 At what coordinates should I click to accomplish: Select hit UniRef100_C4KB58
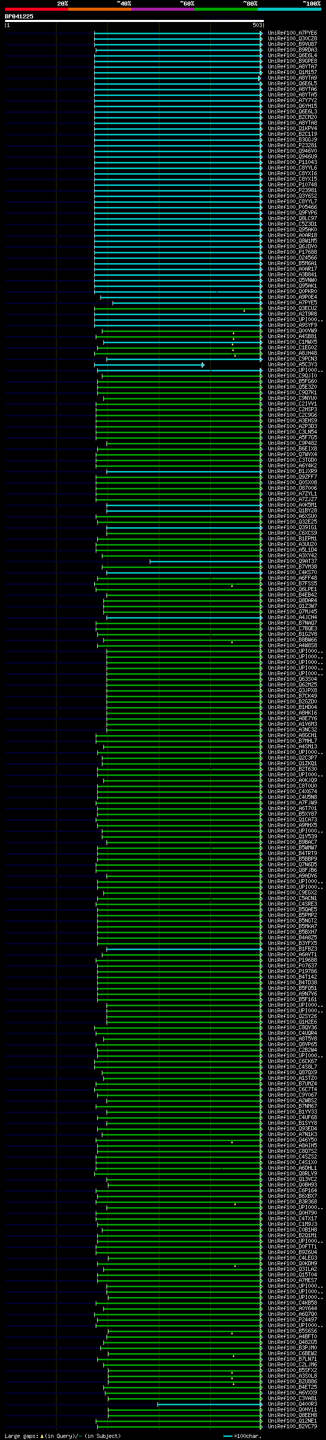pos(292,1303)
